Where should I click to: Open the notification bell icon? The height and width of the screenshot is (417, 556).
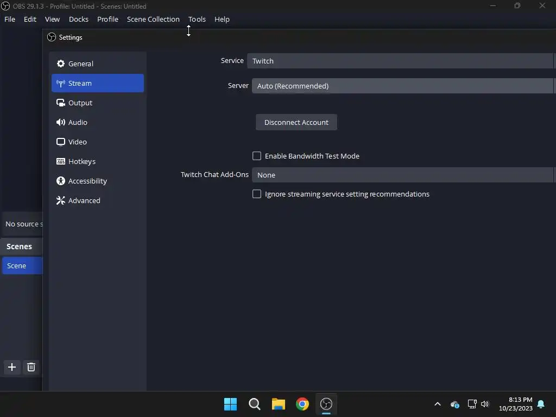click(541, 404)
